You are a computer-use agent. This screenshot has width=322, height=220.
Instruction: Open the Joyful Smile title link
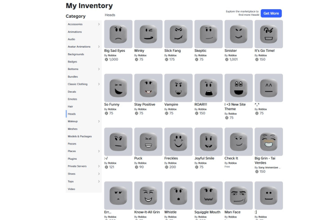pyautogui.click(x=204, y=158)
